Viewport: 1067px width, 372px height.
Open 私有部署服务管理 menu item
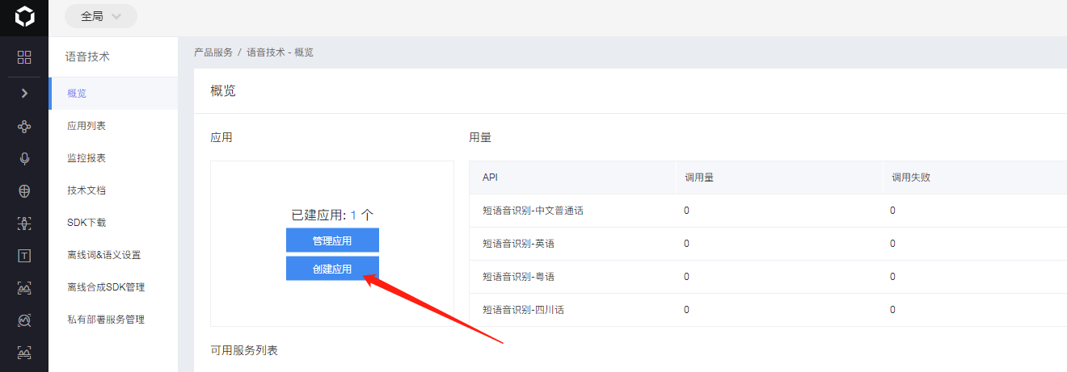click(106, 320)
